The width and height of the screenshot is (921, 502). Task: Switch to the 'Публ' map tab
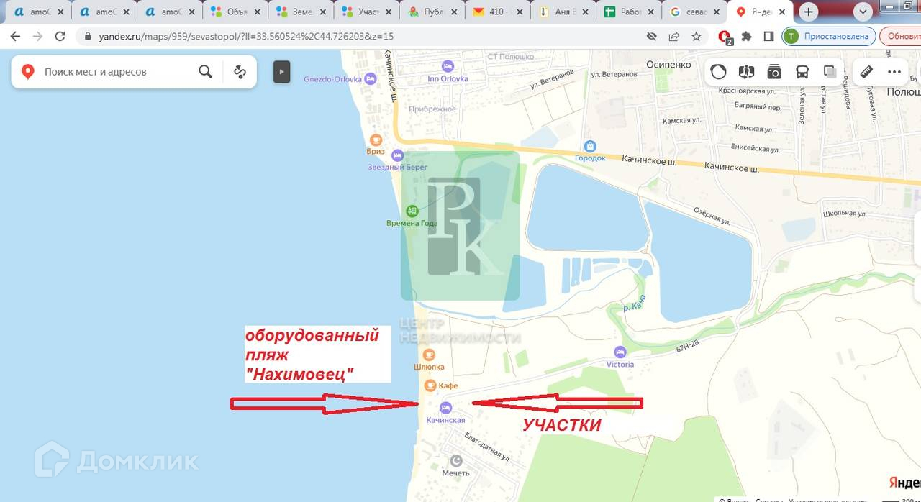432,12
